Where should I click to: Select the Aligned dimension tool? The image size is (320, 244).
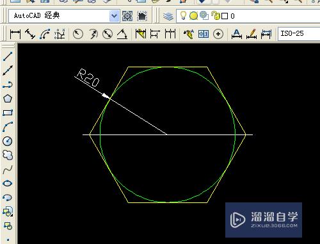pos(30,34)
